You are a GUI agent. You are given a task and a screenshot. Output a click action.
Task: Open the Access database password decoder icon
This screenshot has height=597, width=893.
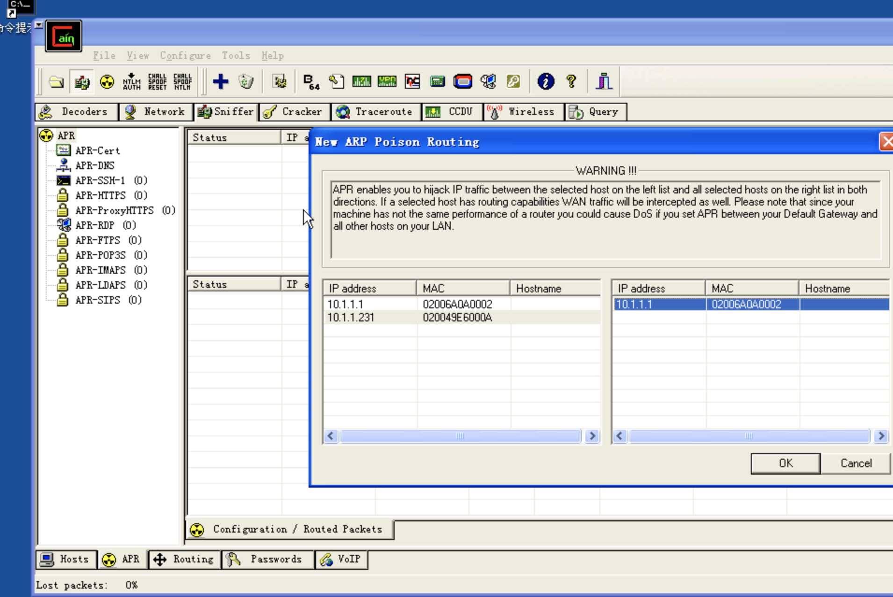pos(336,82)
